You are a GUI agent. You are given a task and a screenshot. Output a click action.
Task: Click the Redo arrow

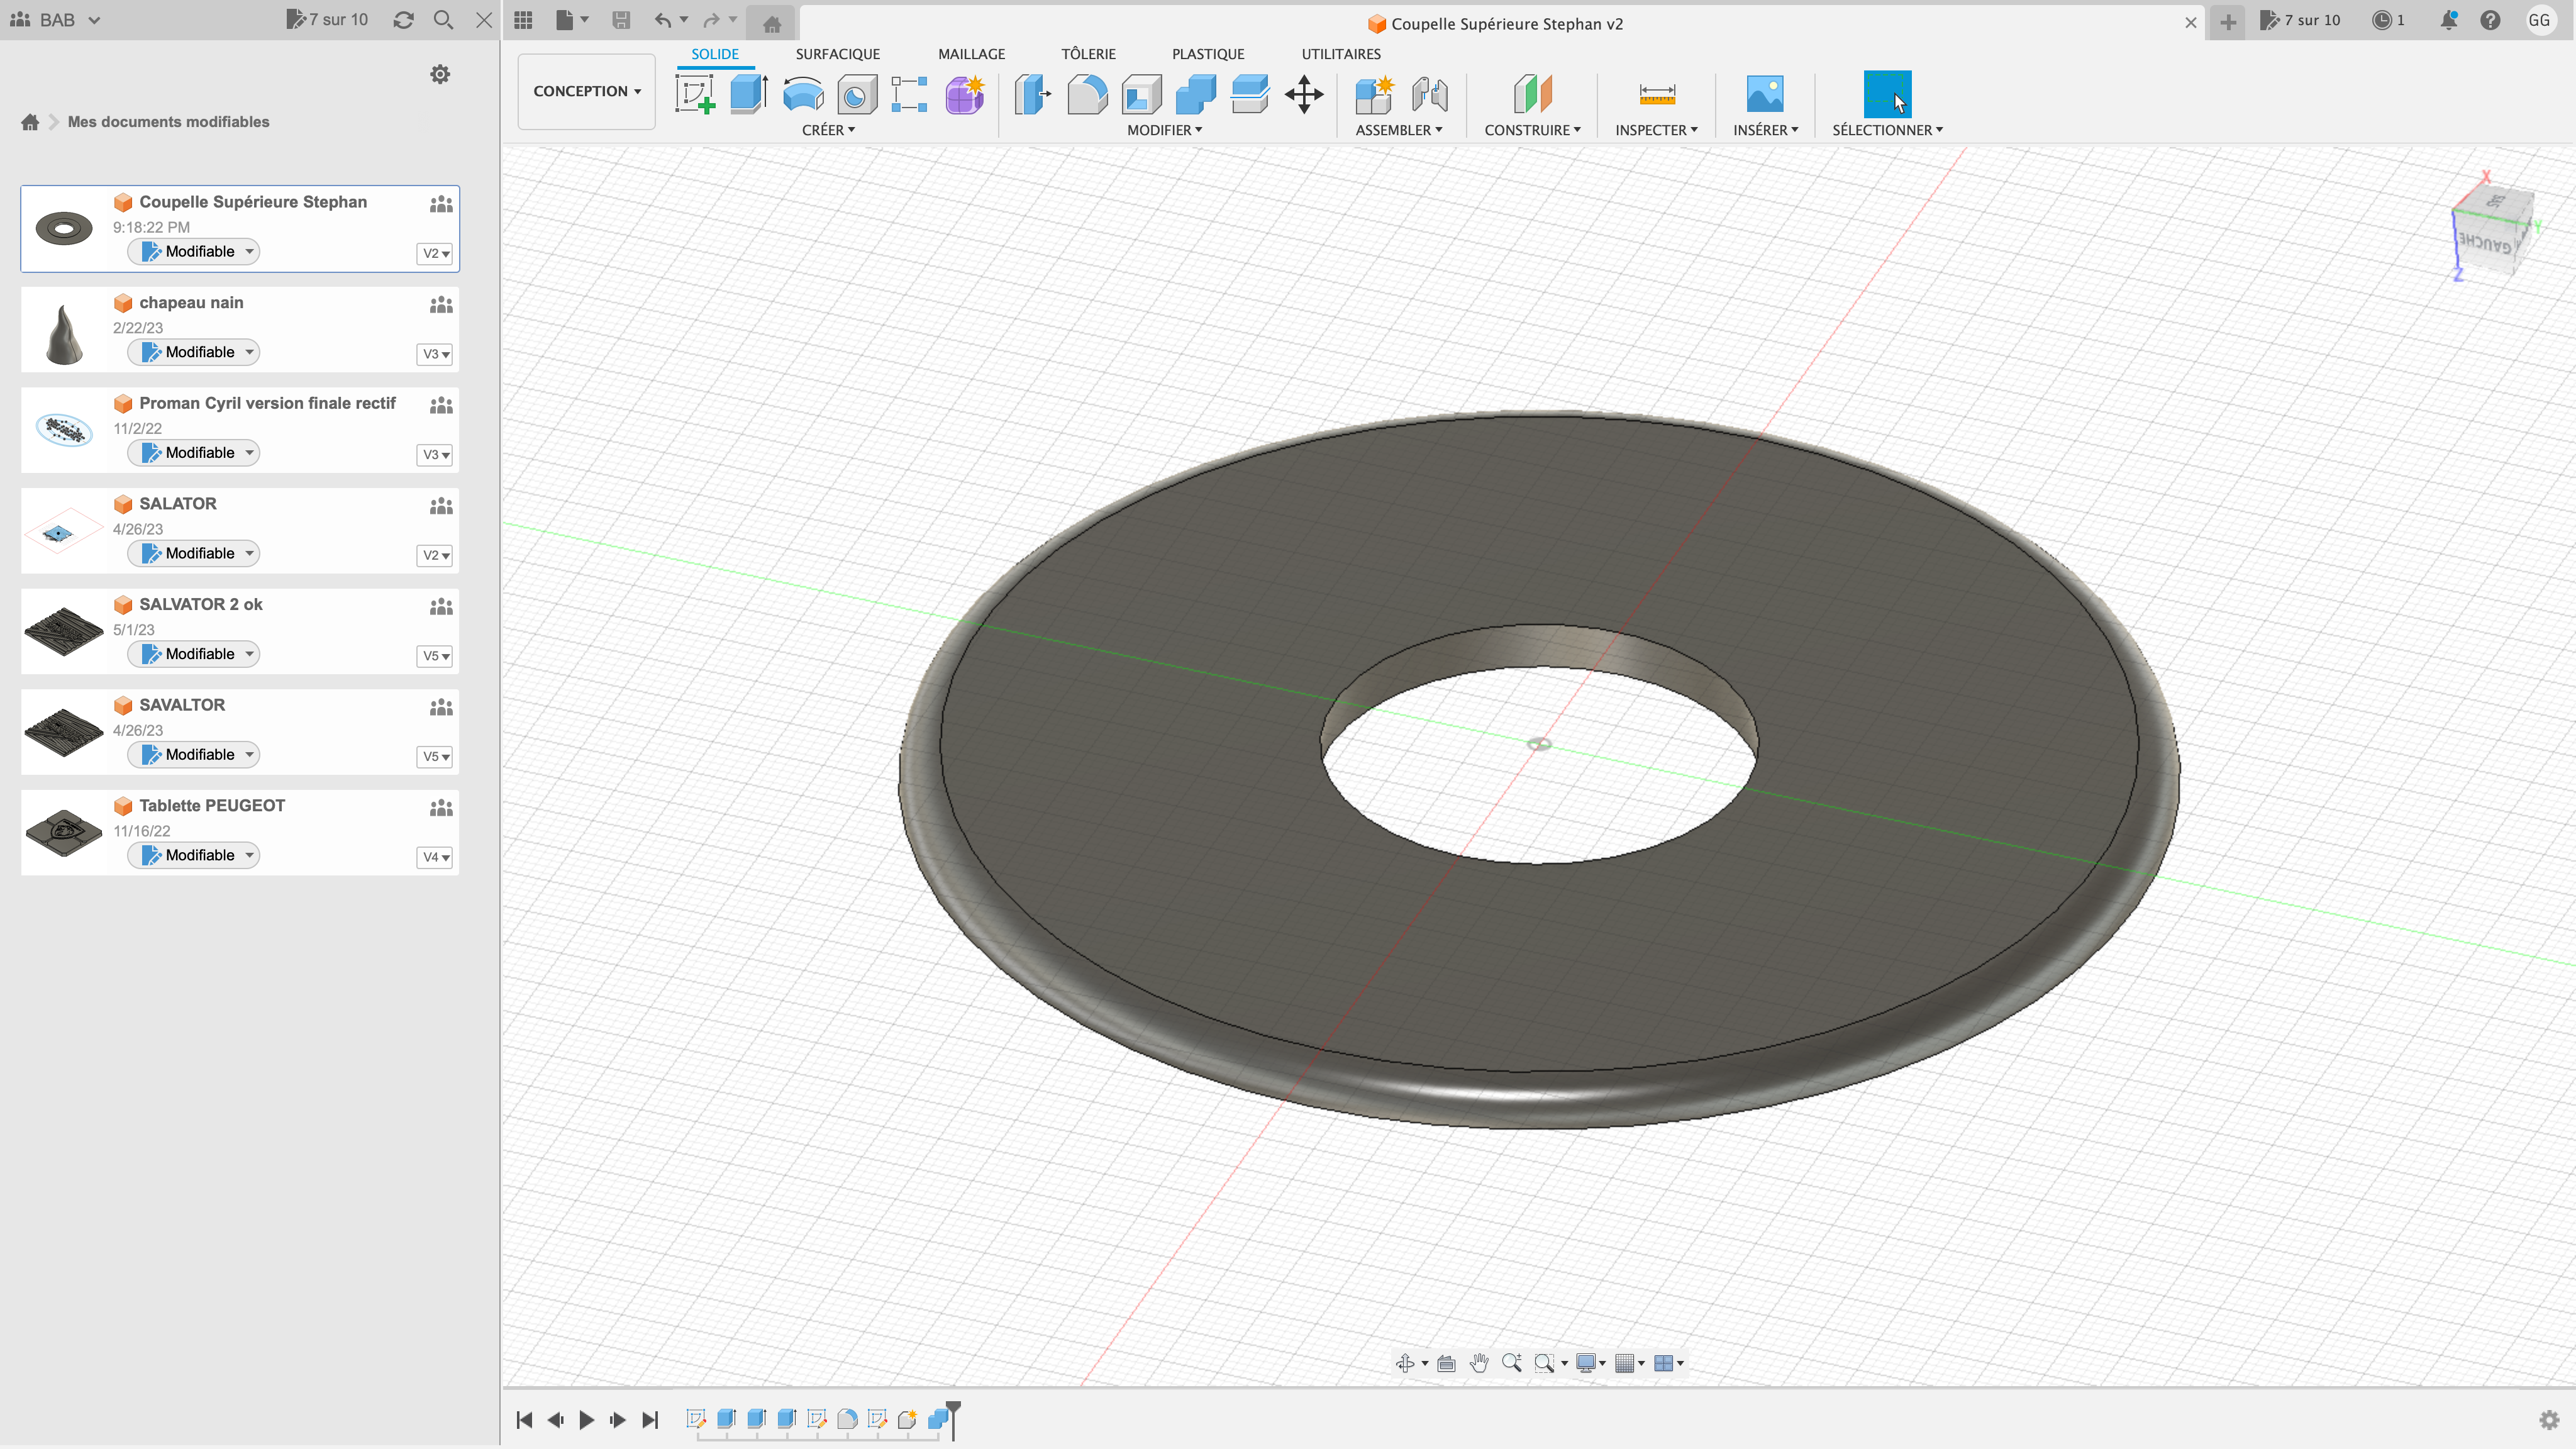coord(711,20)
